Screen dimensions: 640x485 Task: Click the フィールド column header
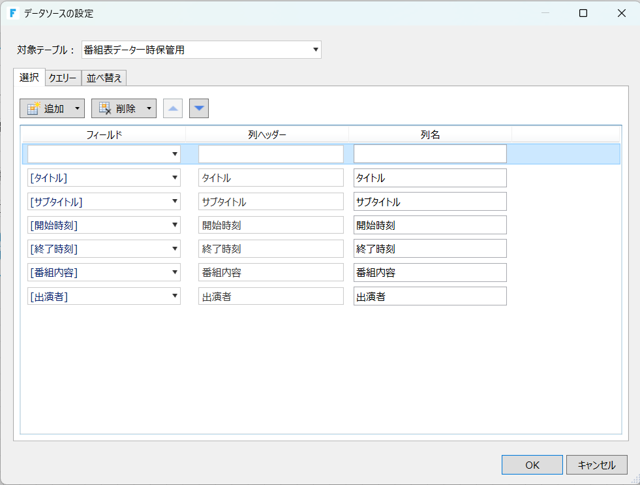104,134
